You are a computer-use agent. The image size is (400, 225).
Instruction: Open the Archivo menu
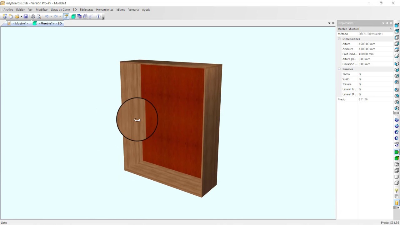pyautogui.click(x=8, y=10)
